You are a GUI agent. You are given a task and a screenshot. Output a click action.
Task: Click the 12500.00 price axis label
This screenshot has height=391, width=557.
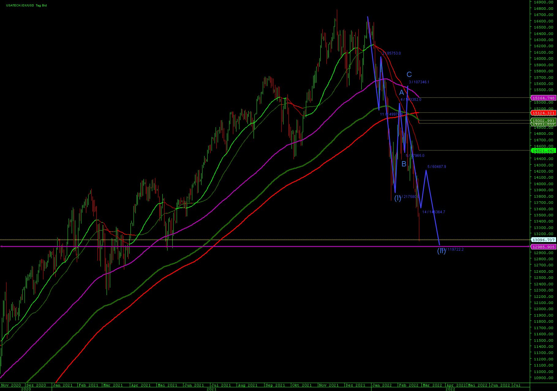pyautogui.click(x=544, y=278)
